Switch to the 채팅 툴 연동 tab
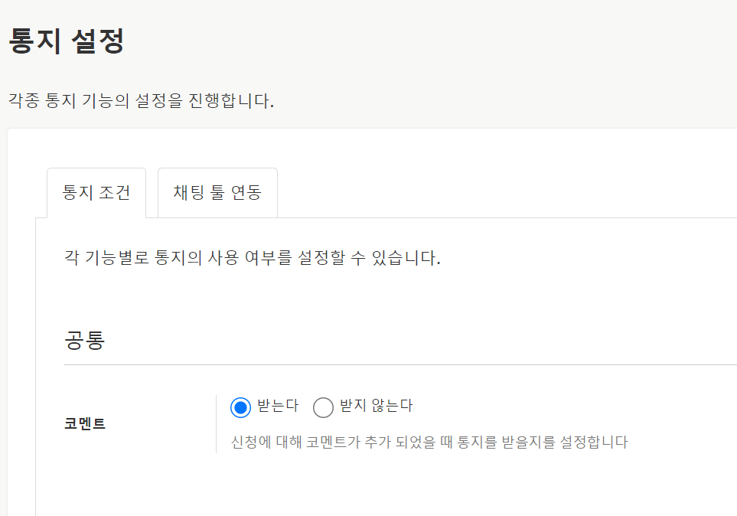Screen dimensions: 737x516 click(x=217, y=192)
